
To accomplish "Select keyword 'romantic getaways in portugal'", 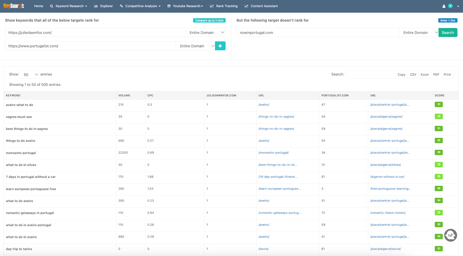I will coord(30,213).
